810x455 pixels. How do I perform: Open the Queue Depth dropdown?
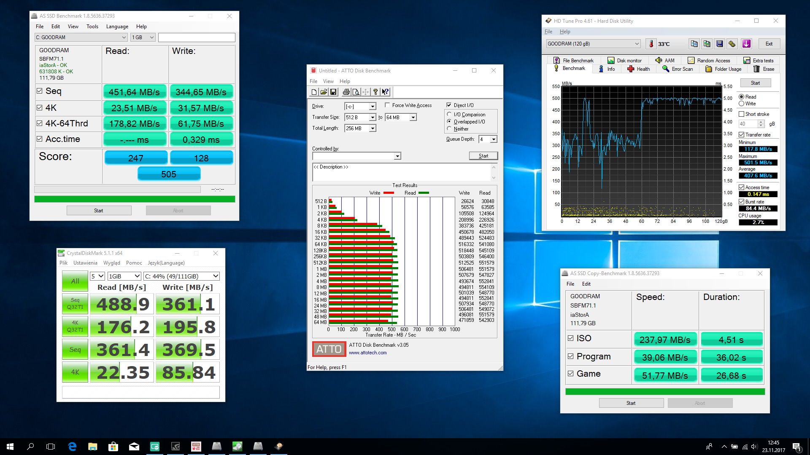pos(494,139)
